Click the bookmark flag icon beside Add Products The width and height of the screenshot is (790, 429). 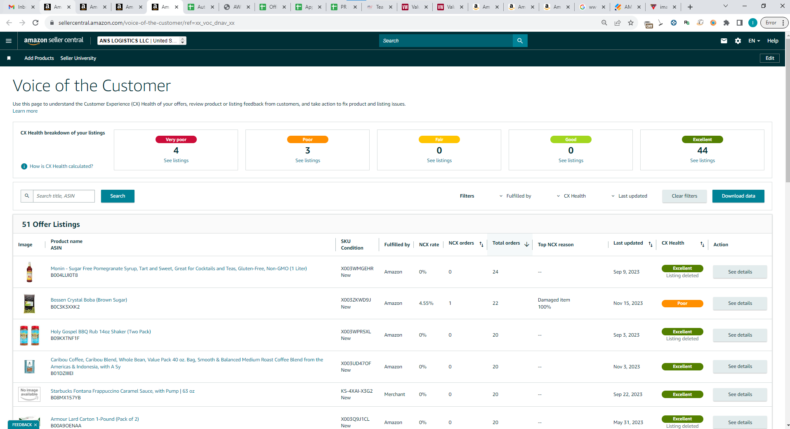(x=9, y=58)
